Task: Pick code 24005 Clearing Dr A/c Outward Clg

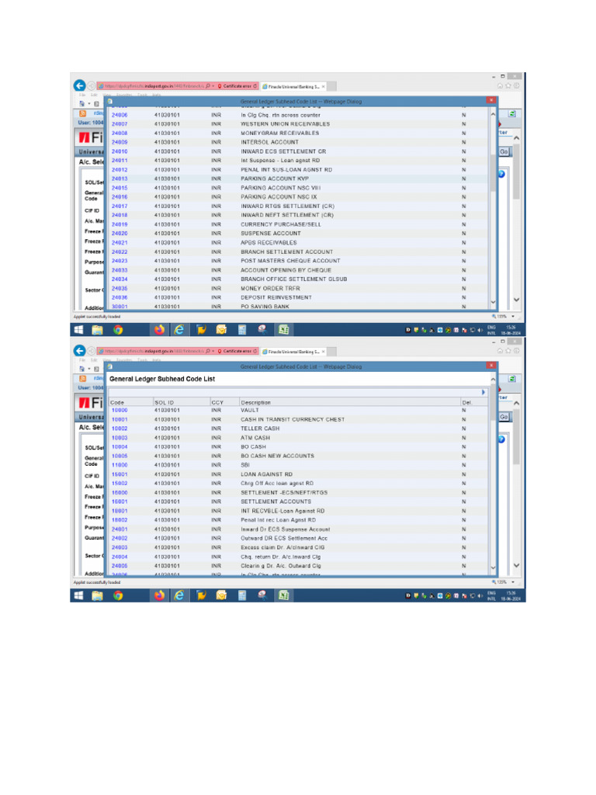Action: coord(120,566)
